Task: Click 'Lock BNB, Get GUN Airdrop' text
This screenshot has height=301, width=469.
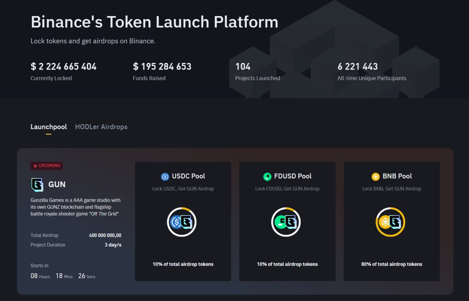Action: point(392,189)
